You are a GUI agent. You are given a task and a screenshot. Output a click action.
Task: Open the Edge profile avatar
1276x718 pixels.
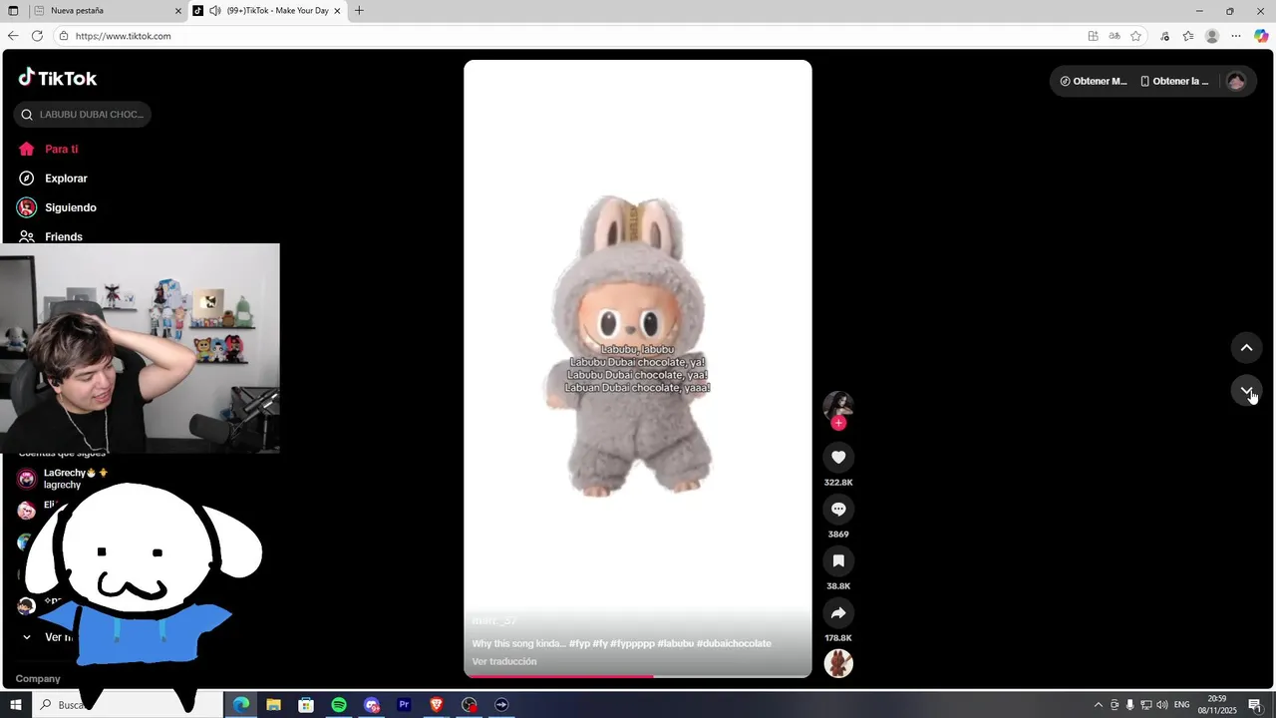click(1212, 36)
